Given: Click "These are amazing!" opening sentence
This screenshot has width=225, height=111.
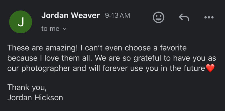Looking at the screenshot, I should point(43,48).
